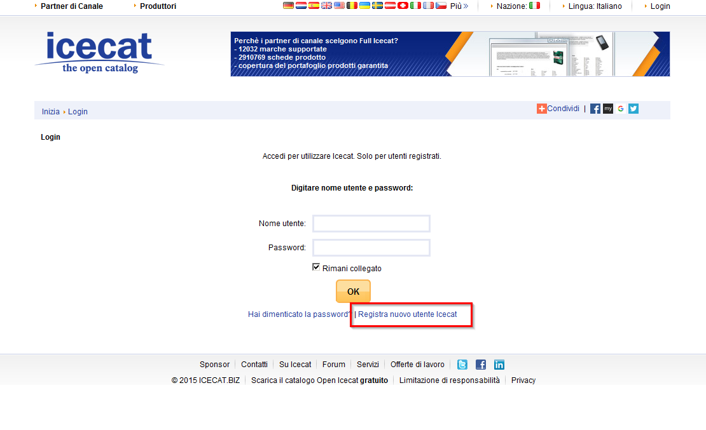
Task: Open Registra nuovo utente Icecat link
Action: click(x=408, y=314)
